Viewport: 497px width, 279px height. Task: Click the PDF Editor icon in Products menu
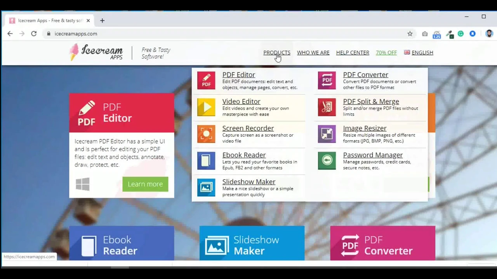pos(206,80)
